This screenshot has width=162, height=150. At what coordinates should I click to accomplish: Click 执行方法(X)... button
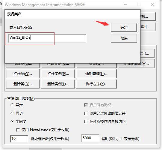click(x=96, y=84)
